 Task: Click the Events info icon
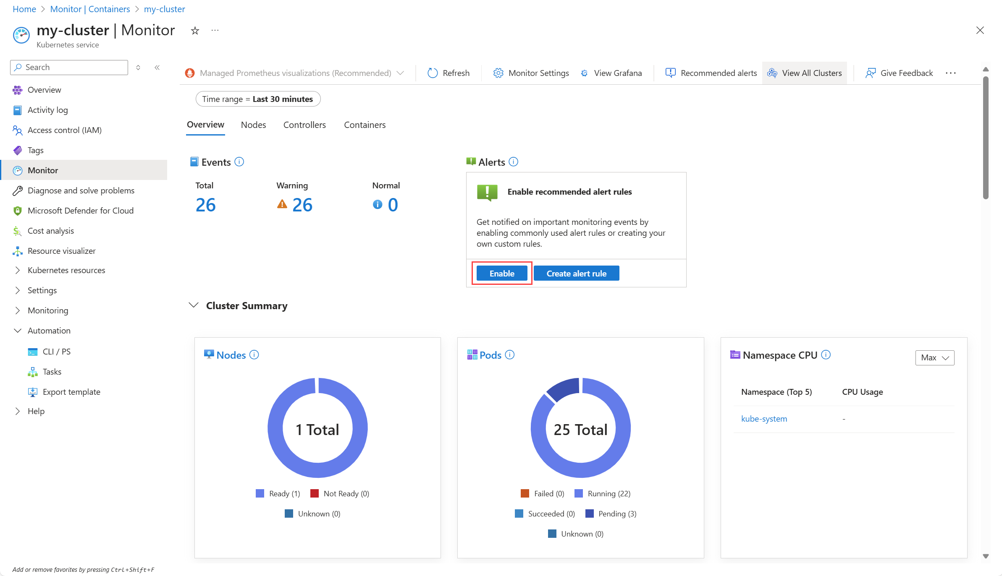coord(239,162)
